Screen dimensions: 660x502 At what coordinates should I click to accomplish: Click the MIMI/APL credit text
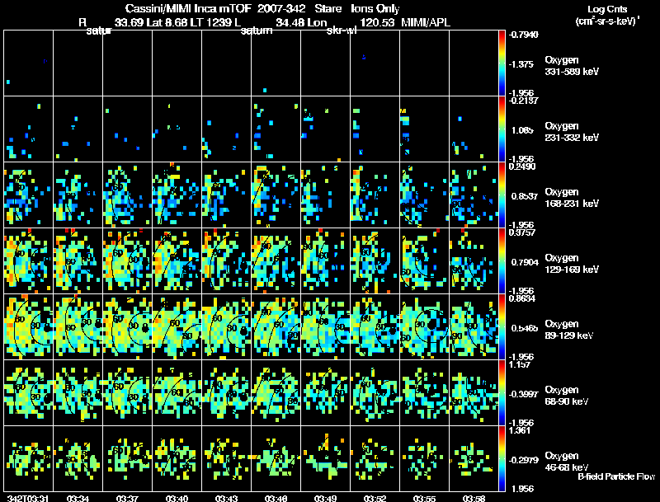(426, 23)
